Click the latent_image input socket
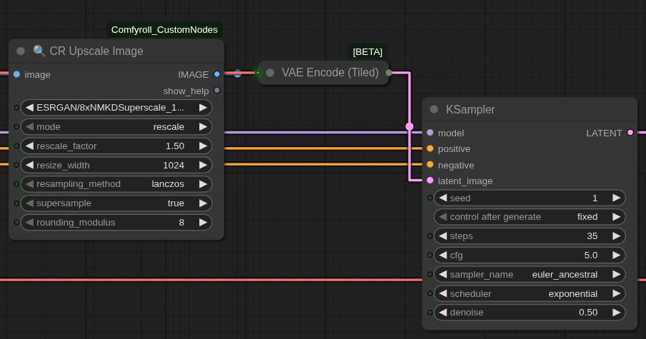This screenshot has height=339, width=646. pos(430,181)
